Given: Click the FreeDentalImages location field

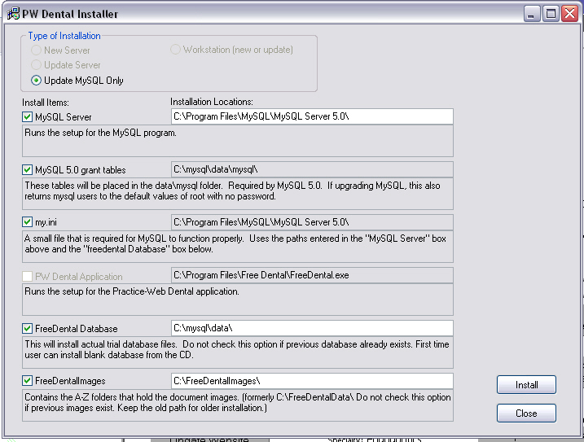Looking at the screenshot, I should [x=311, y=381].
